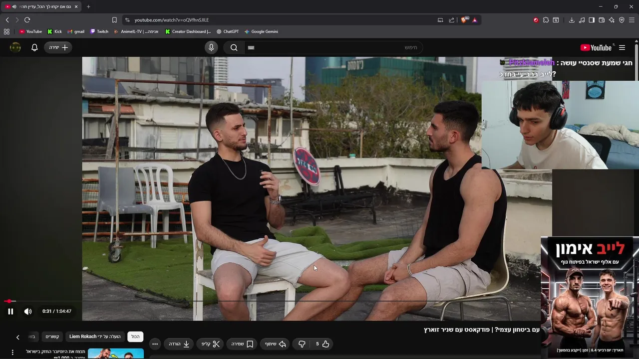Screen dimensions: 639x359
Task: Share the video via שיתוף button
Action: (275, 344)
